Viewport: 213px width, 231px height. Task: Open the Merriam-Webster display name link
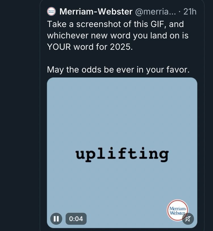[x=96, y=11]
